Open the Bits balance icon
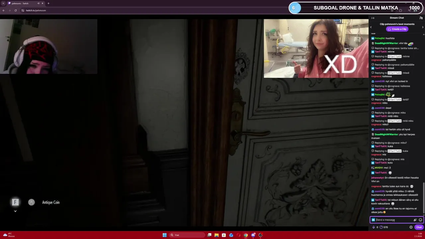 [x=374, y=227]
